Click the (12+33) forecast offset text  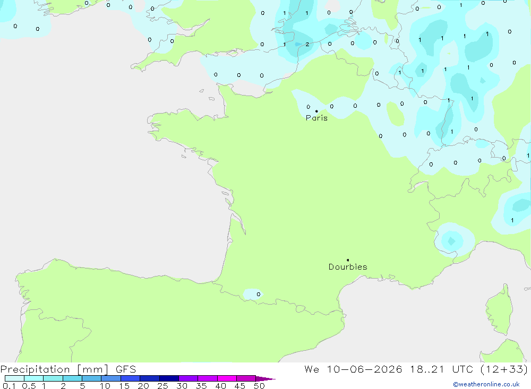[x=504, y=369]
